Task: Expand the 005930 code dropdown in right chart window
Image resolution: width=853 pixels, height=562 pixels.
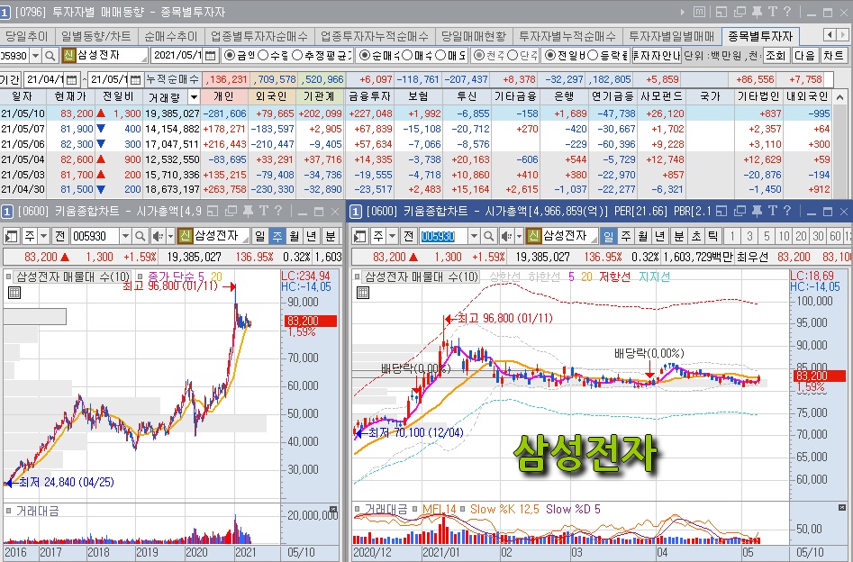Action: (474, 236)
